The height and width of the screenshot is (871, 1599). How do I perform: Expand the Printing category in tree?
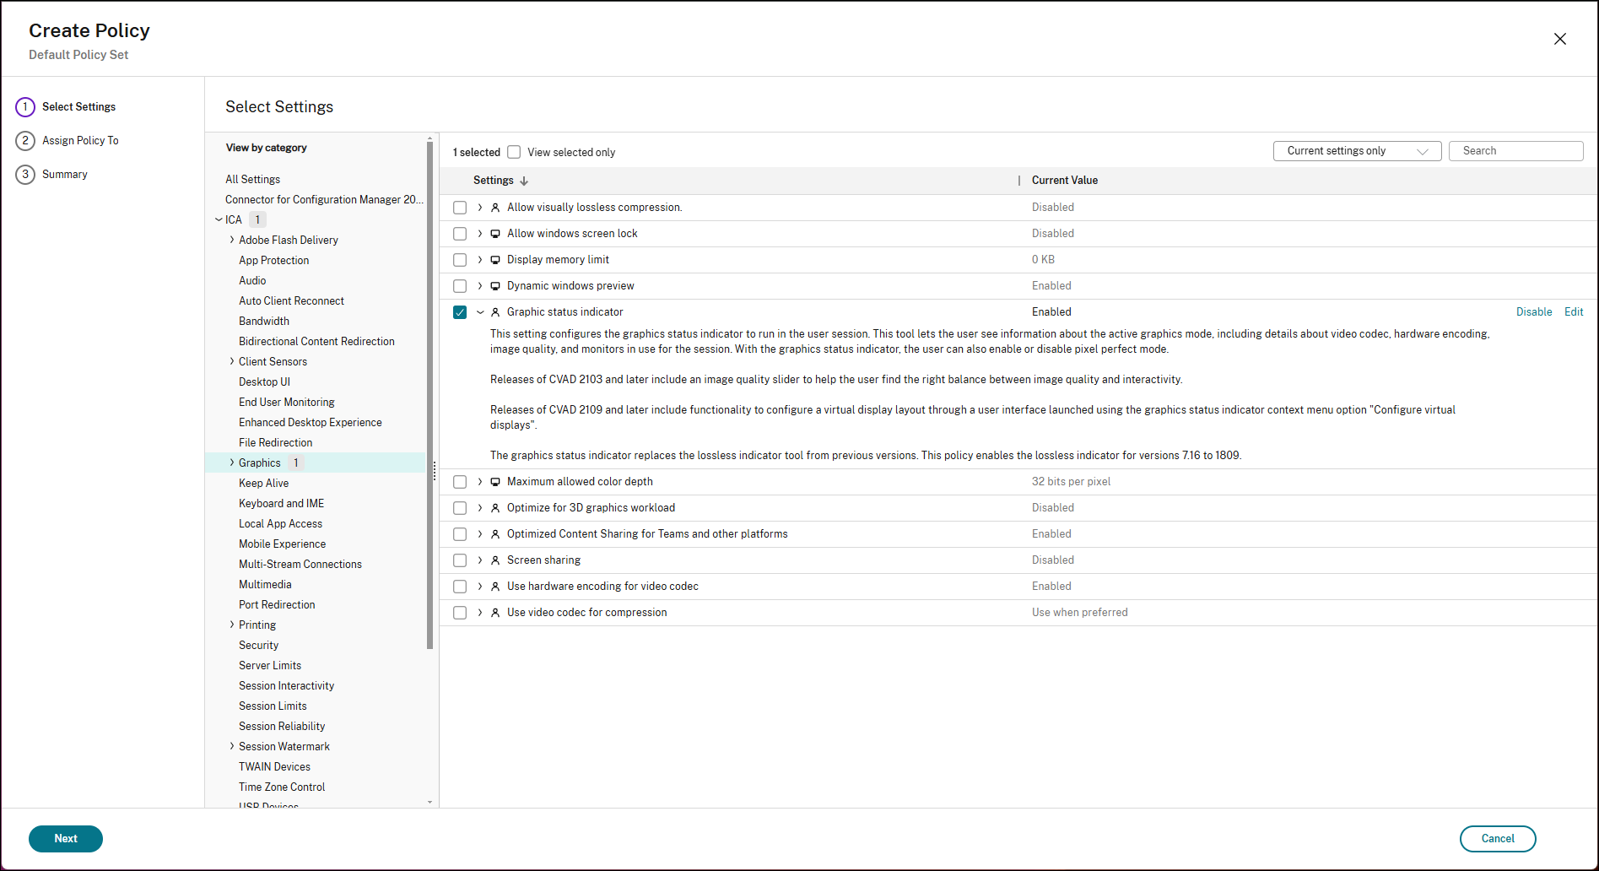(232, 625)
